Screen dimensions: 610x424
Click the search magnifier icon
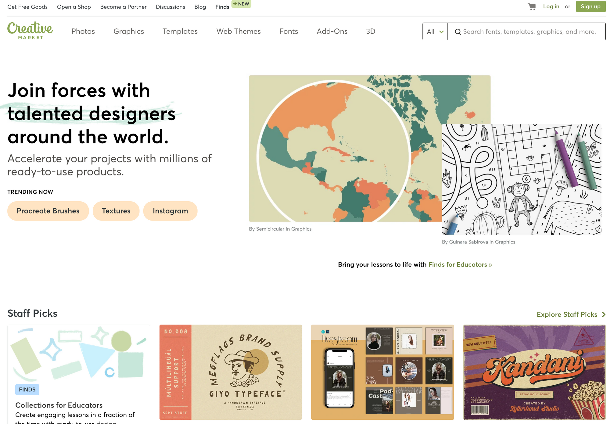click(457, 32)
